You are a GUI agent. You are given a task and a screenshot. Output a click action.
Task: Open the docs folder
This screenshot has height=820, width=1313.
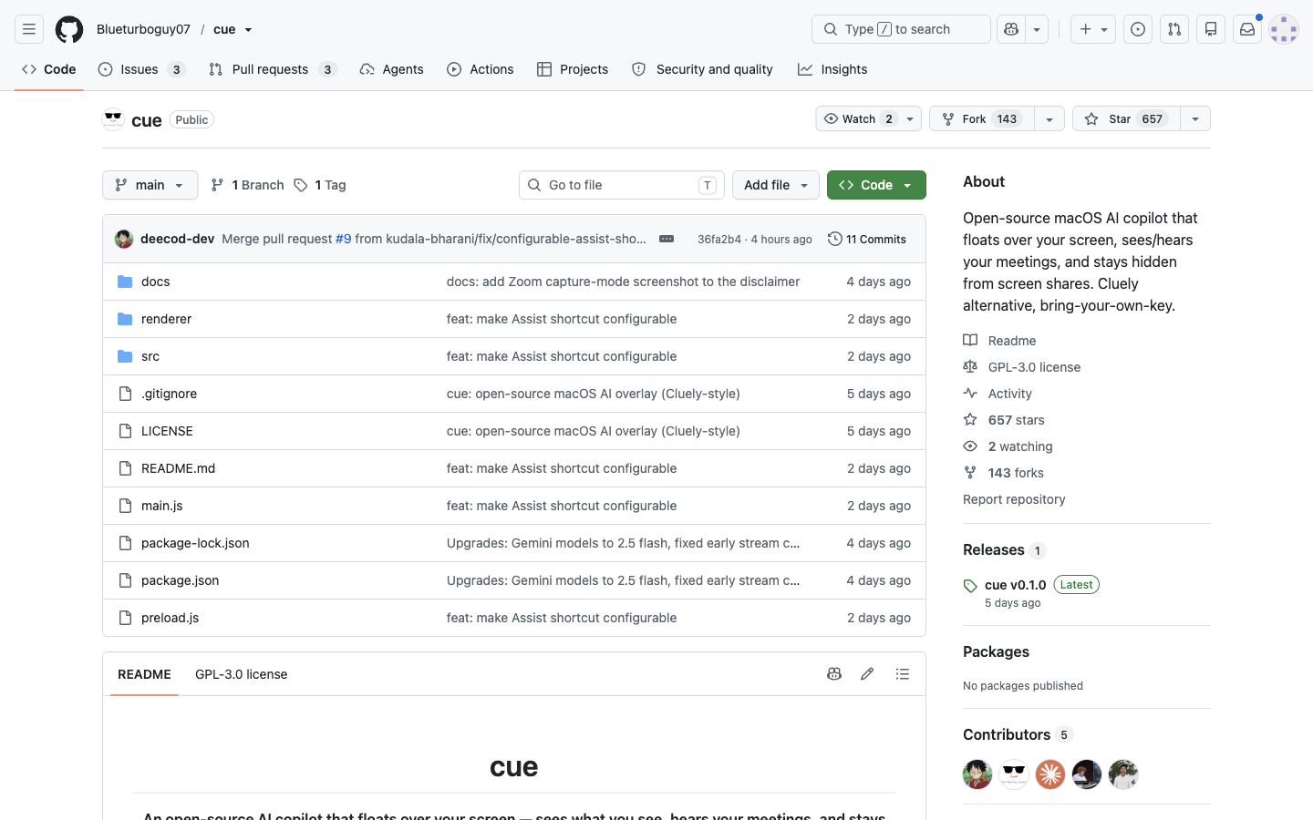pos(156,282)
